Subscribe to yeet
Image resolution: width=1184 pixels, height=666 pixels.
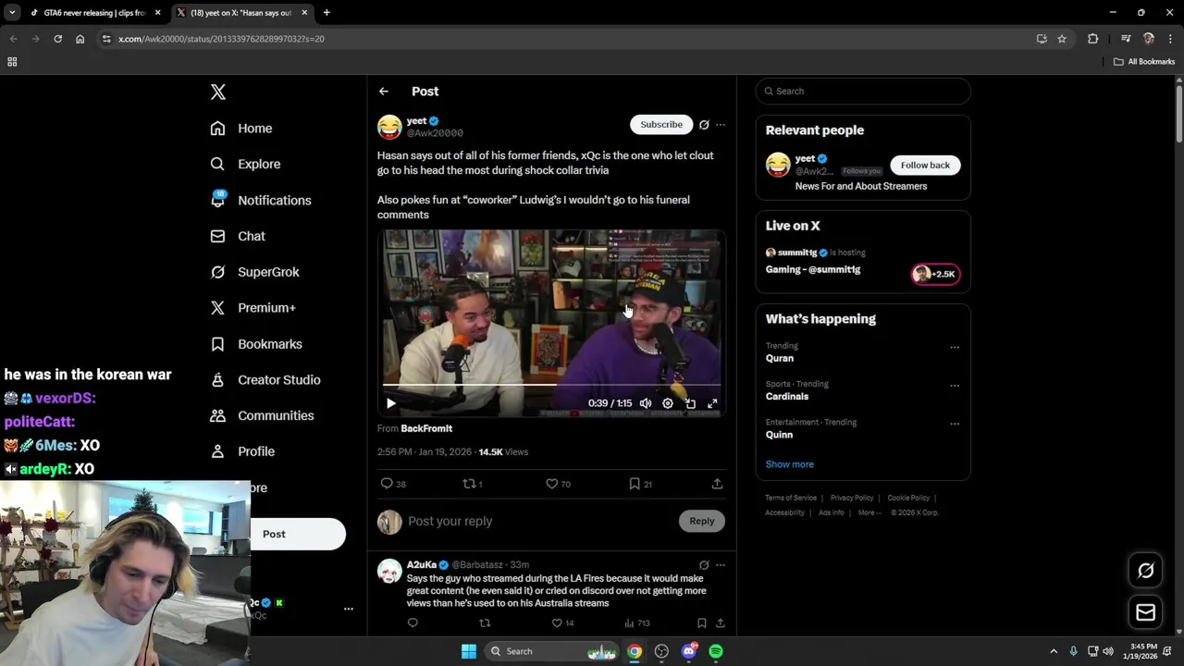(661, 124)
